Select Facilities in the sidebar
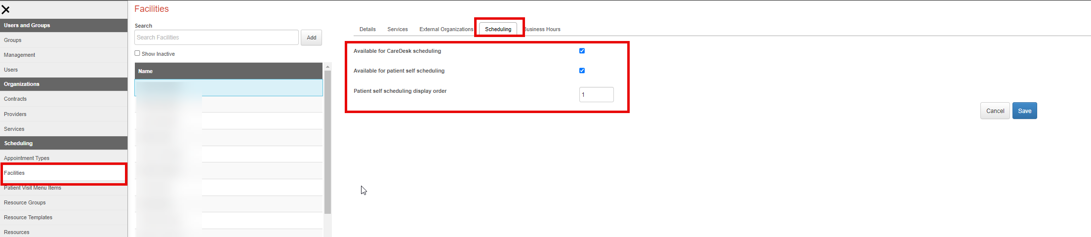Image resolution: width=1091 pixels, height=237 pixels. tap(64, 173)
